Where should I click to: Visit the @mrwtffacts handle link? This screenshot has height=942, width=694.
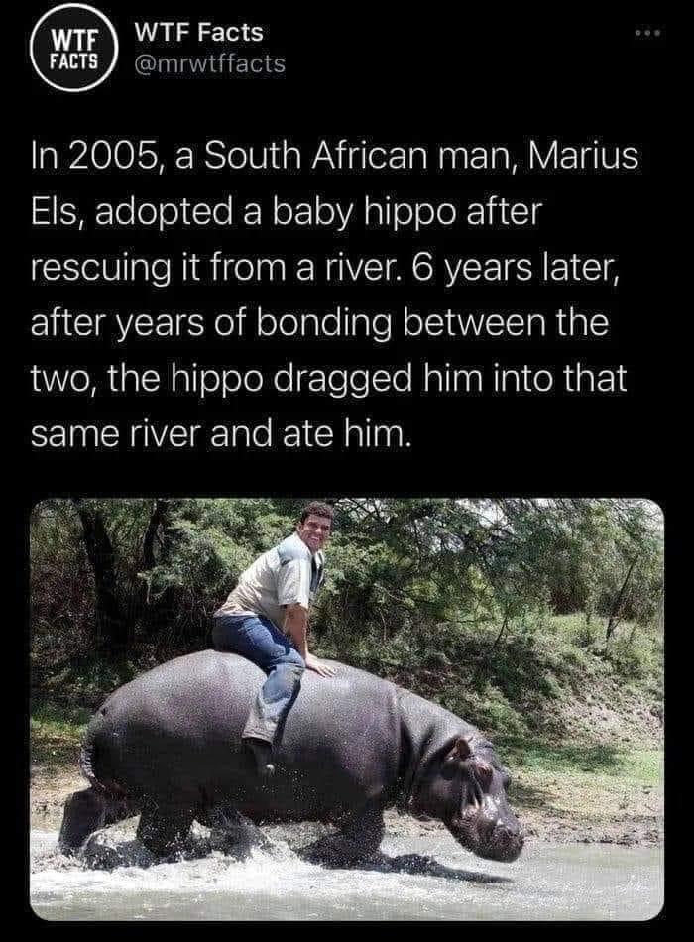(210, 63)
